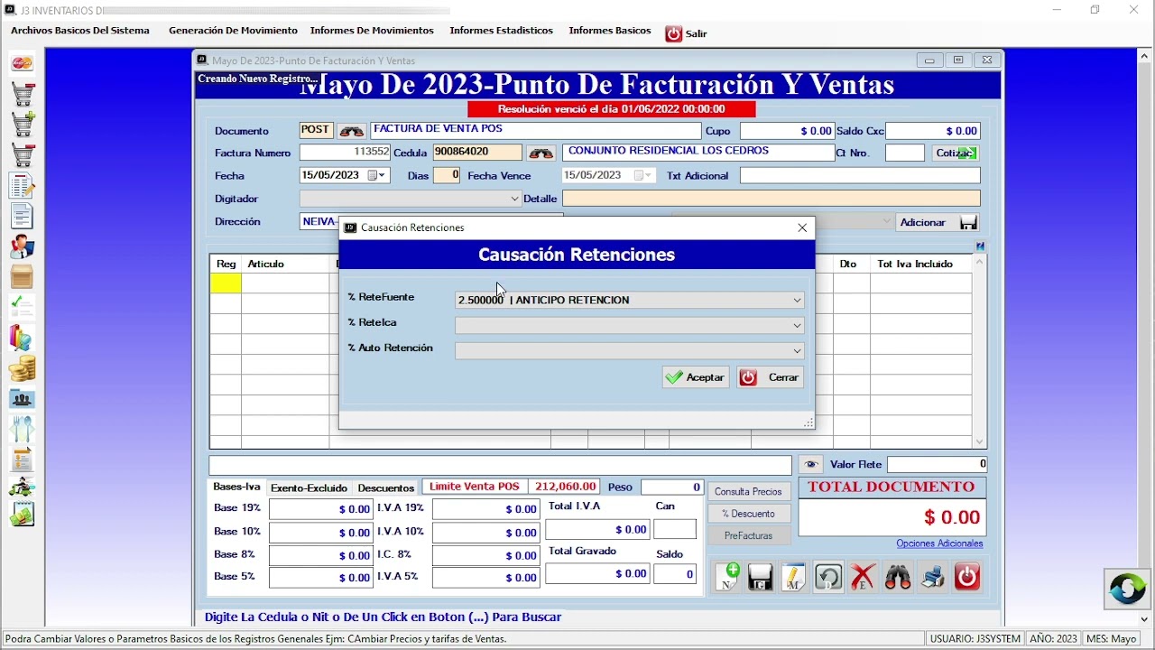Click the Consulta Precios button
Screen dimensions: 1155x650
point(749,492)
